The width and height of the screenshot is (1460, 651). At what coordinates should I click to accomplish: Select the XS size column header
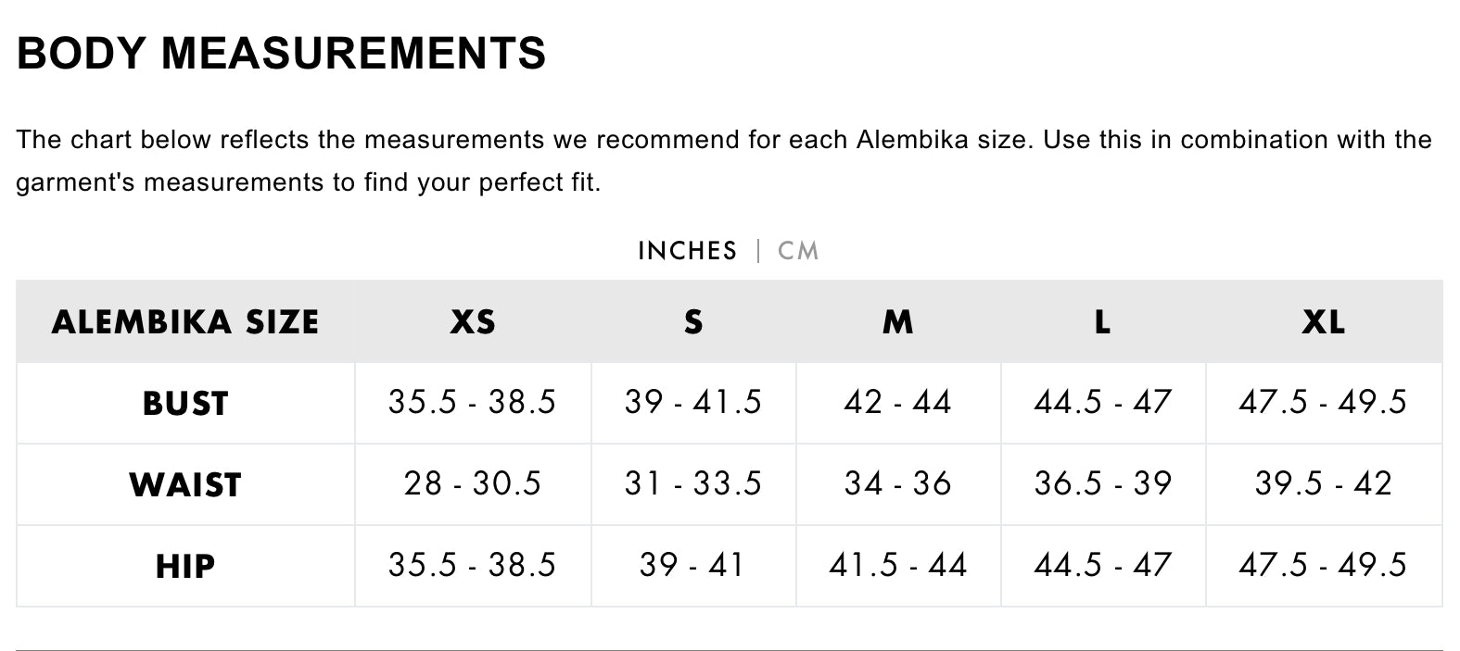click(x=473, y=322)
